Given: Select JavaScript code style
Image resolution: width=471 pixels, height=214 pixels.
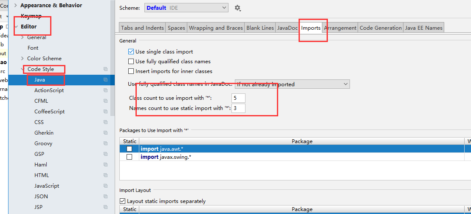Looking at the screenshot, I should tap(47, 186).
